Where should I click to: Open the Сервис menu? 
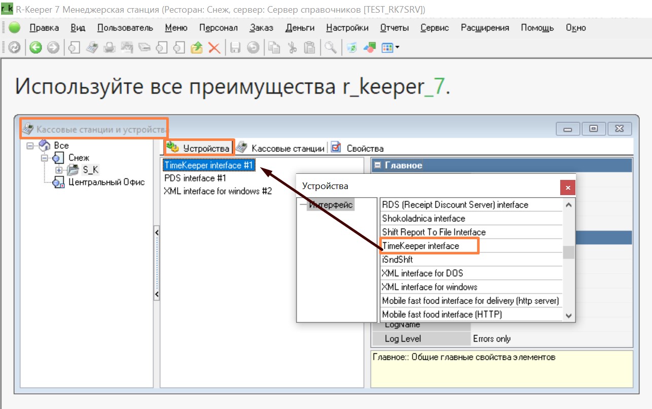(x=434, y=28)
